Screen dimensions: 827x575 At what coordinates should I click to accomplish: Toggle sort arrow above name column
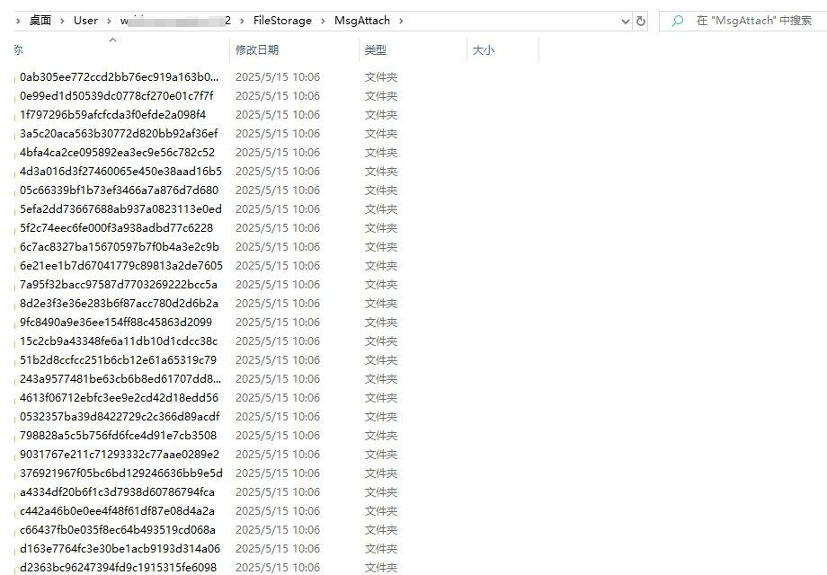(112, 40)
